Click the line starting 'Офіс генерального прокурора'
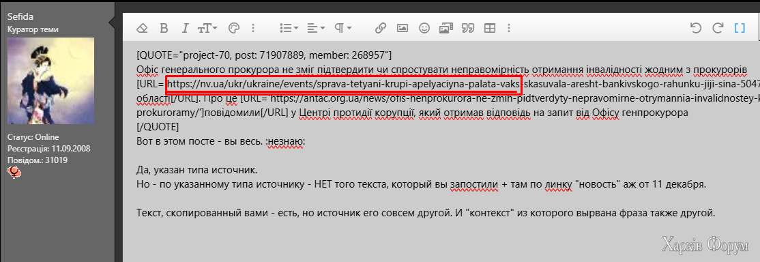 coord(441,69)
